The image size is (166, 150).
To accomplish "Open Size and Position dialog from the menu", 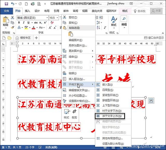I will 79,96.
